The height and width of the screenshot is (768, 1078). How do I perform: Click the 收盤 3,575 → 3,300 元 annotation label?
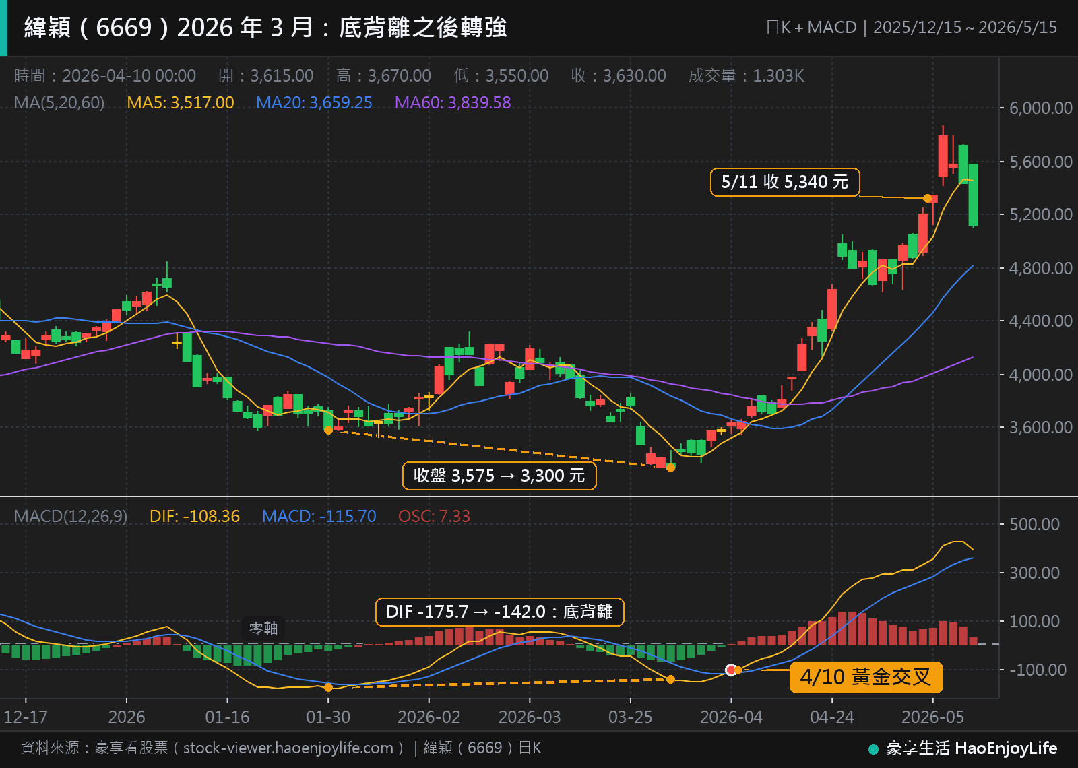[499, 476]
